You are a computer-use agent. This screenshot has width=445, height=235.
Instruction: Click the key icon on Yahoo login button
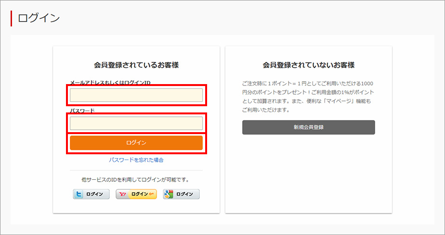coord(151,194)
